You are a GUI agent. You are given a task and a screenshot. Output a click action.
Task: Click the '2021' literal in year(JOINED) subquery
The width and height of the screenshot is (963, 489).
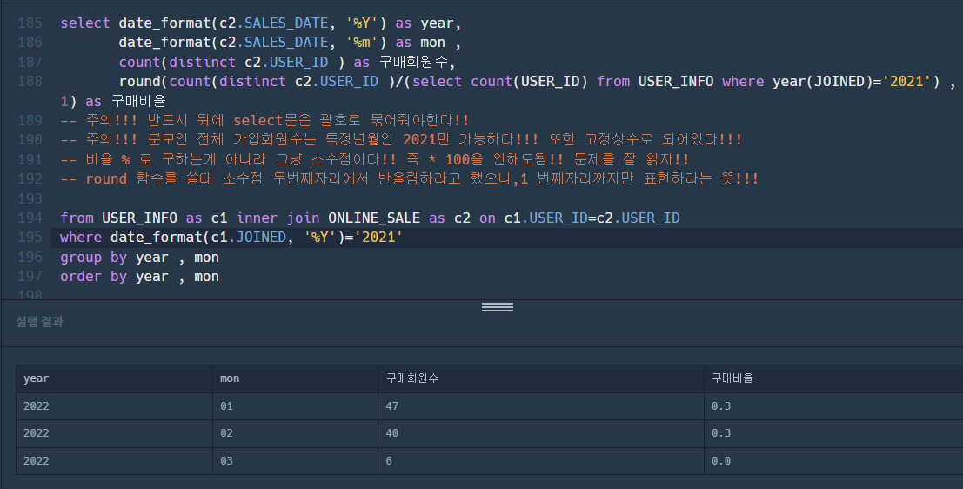(x=906, y=82)
